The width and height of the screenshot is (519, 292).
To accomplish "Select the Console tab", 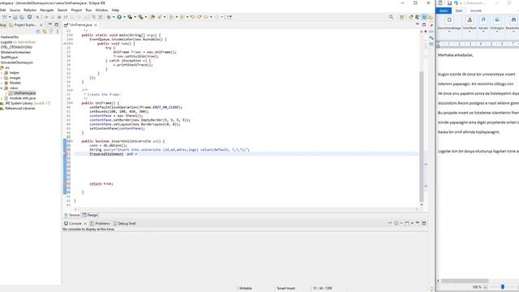I will click(x=73, y=224).
